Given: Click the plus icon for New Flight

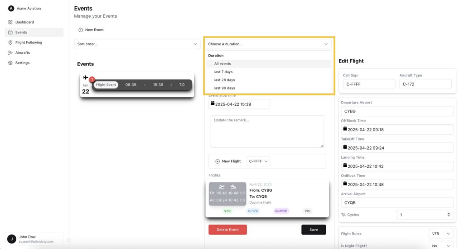Looking at the screenshot, I should coord(217,161).
